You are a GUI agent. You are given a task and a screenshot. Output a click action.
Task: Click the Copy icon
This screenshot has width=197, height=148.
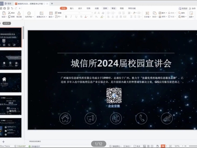(x=9, y=17)
